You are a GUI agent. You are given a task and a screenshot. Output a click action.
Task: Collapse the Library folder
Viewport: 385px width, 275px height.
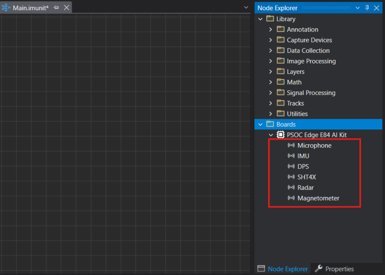(x=260, y=19)
